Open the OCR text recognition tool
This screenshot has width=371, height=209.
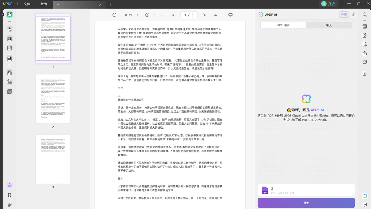coord(365,26)
